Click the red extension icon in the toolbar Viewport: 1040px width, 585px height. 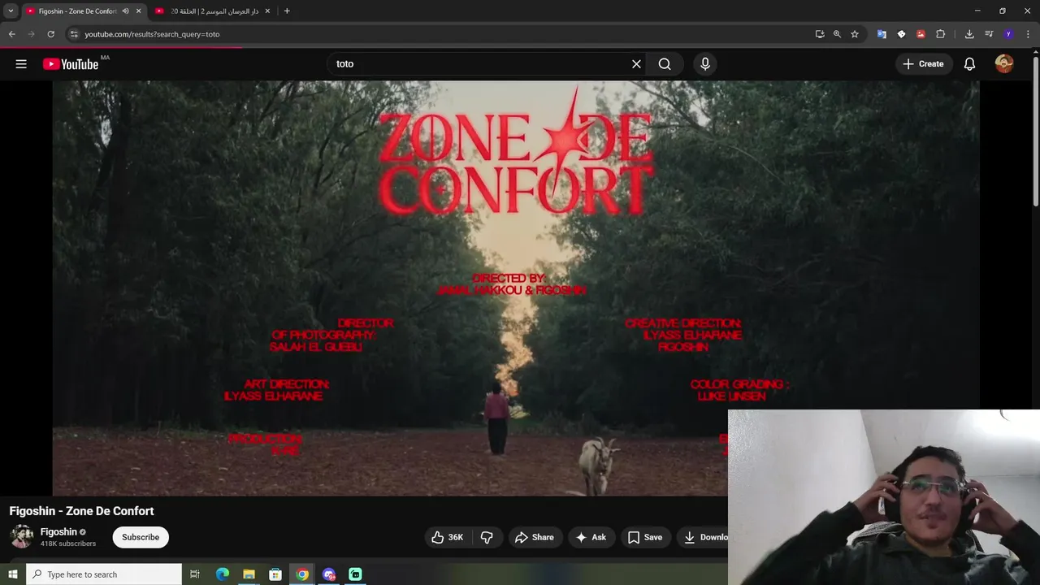coord(921,34)
